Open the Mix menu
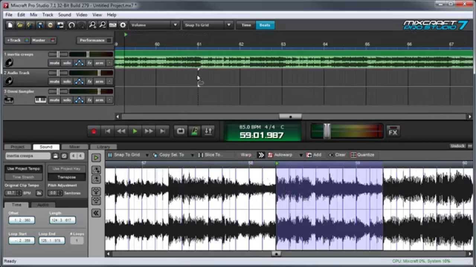The image size is (476, 267). coord(33,15)
